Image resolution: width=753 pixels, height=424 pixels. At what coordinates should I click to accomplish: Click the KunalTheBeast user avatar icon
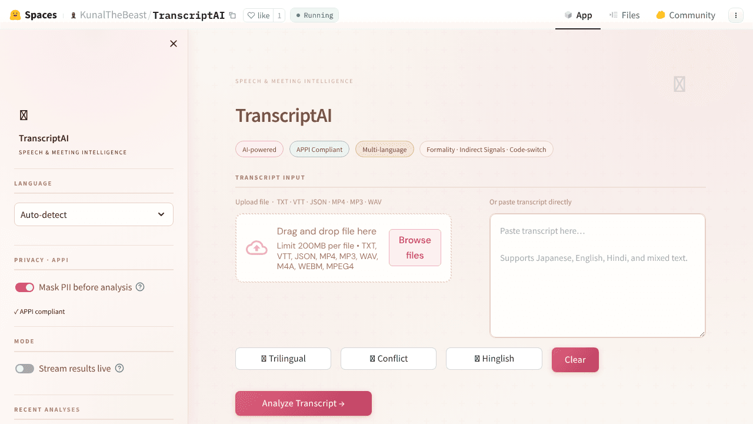(x=74, y=15)
